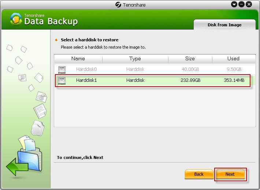Viewport: 260px width, 190px height.
Task: Select the Harddisk0 name in the list
Action: 86,69
